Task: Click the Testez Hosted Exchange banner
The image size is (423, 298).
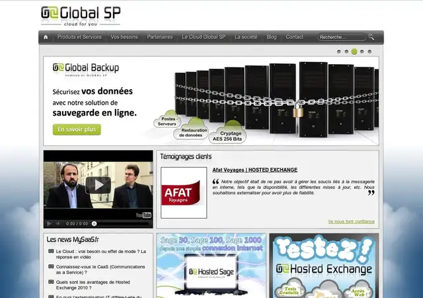Action: 324,266
